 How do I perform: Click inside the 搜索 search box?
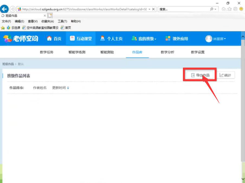pyautogui.click(x=179, y=9)
